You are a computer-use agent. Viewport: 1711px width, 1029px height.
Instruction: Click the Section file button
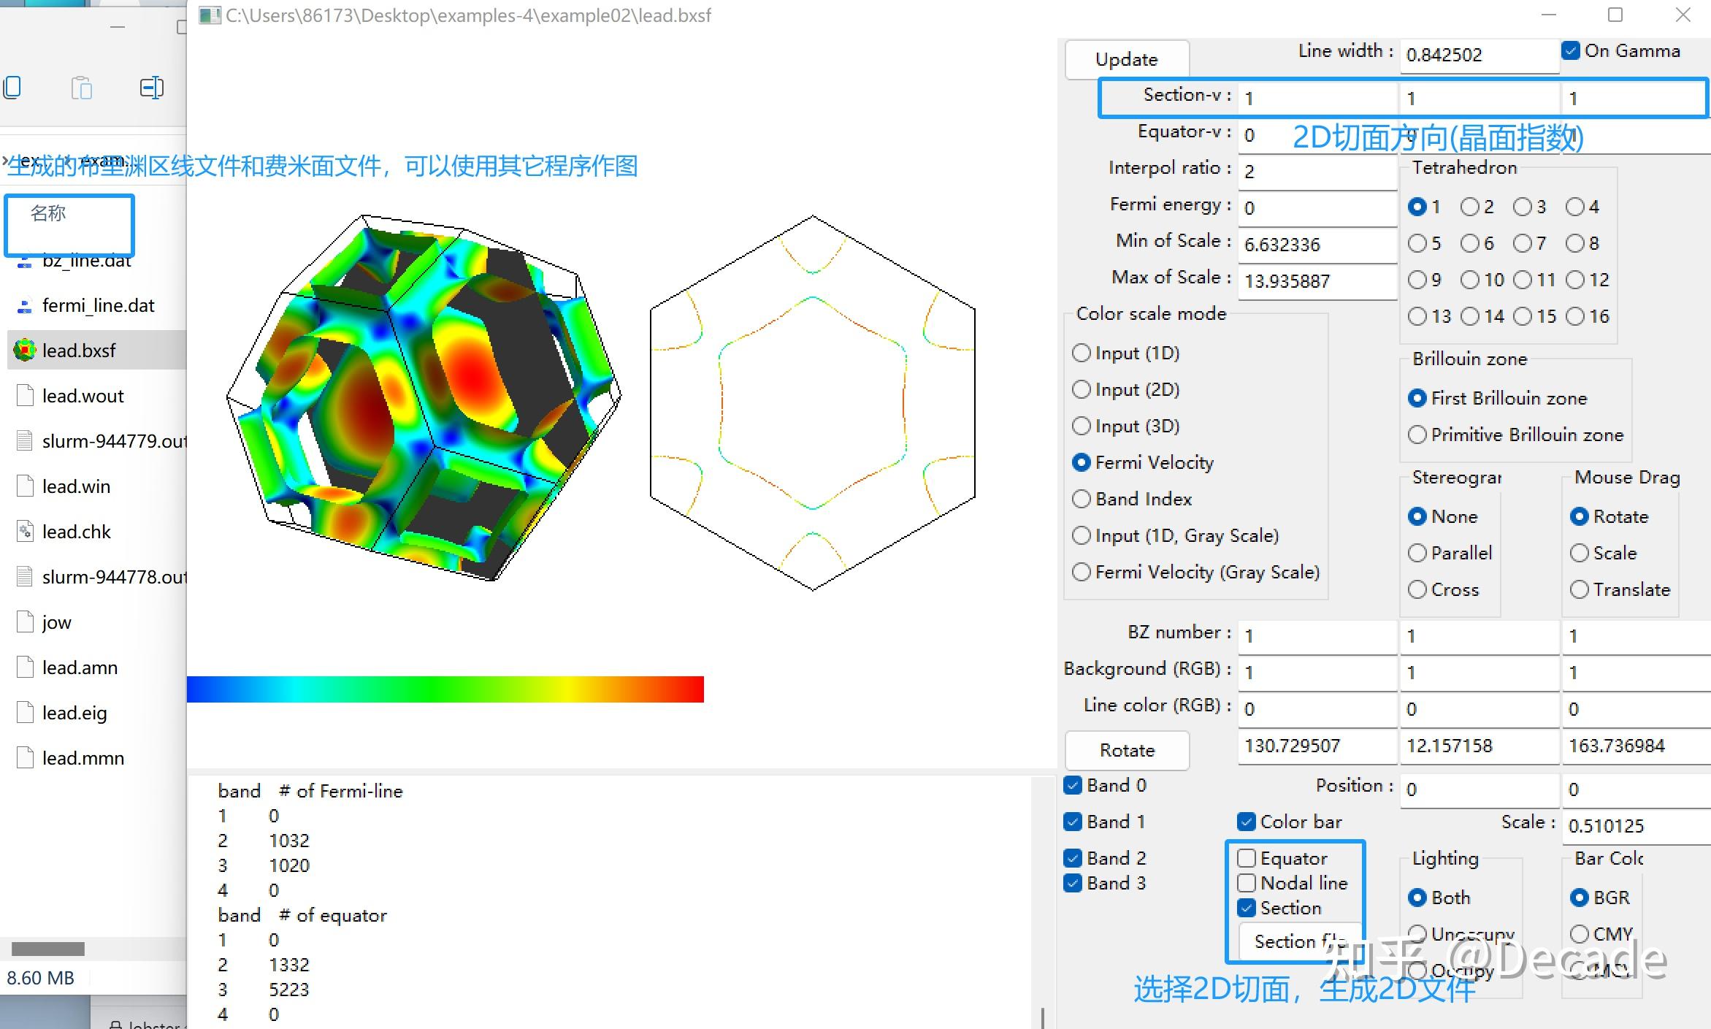1300,941
